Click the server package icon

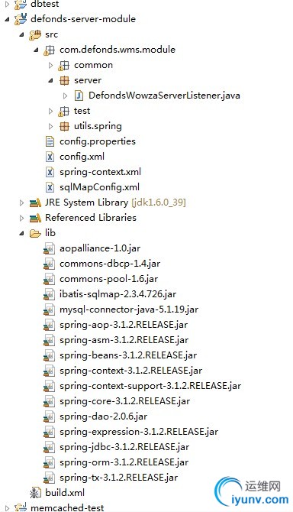[x=65, y=80]
